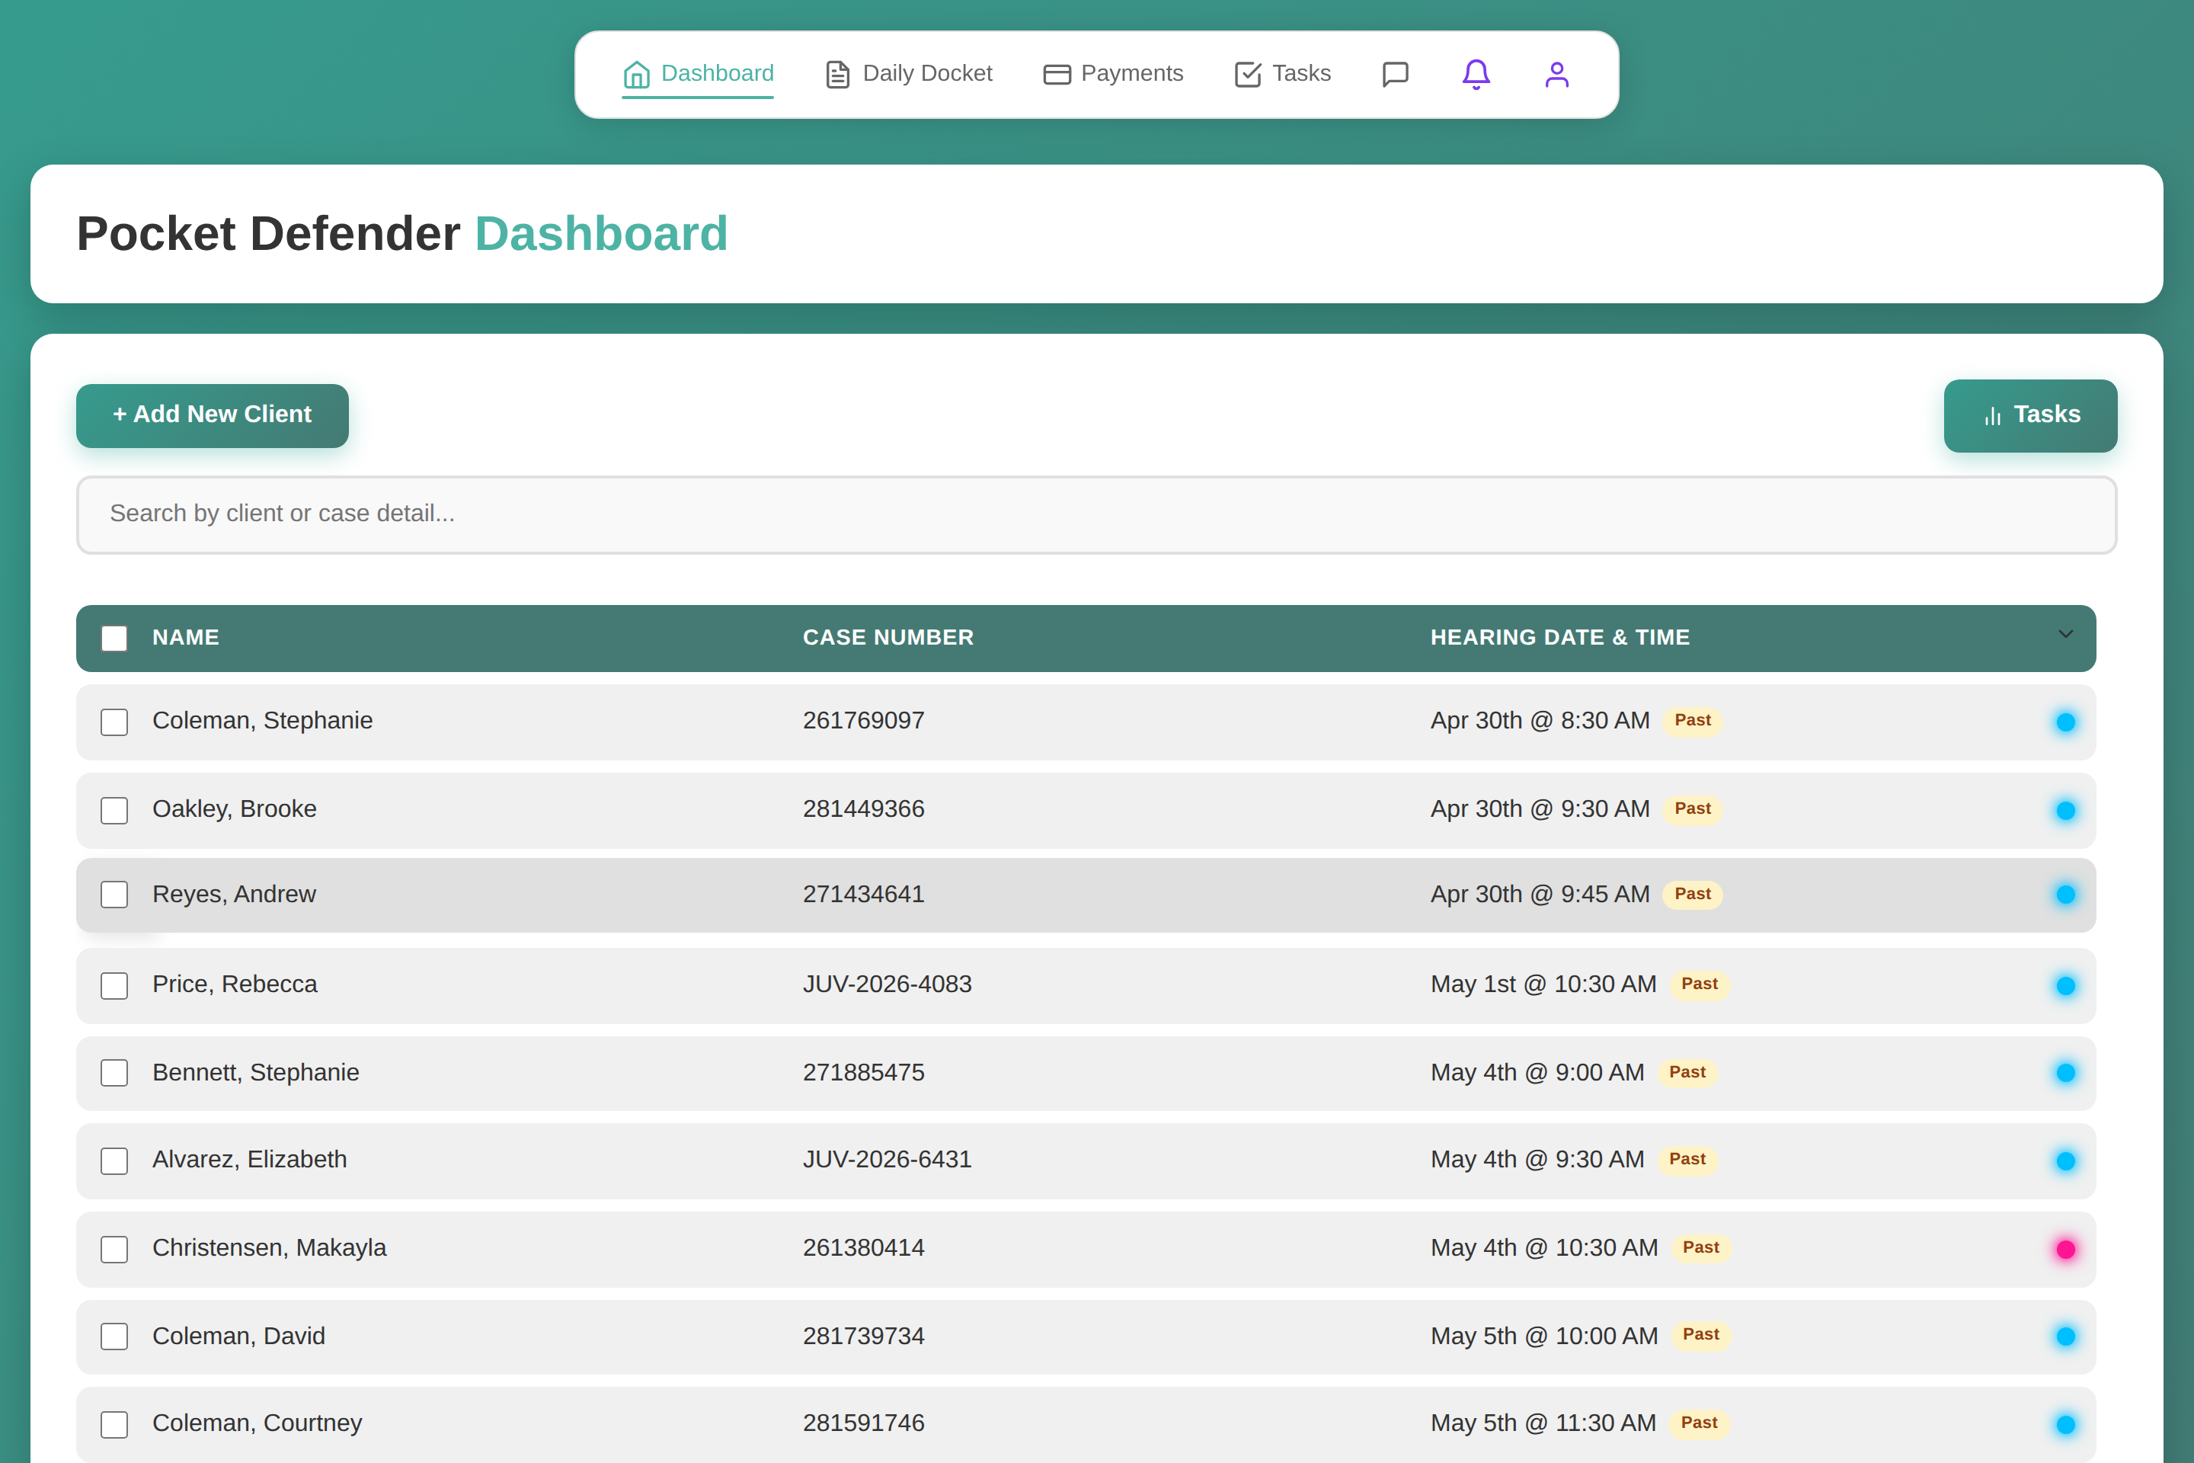Click case number JUV-2026-6431

[x=887, y=1160]
